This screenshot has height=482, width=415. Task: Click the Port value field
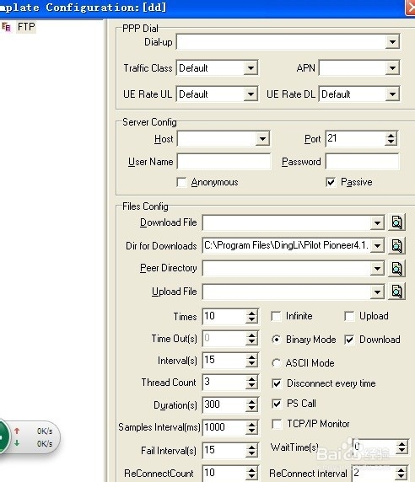pos(355,139)
